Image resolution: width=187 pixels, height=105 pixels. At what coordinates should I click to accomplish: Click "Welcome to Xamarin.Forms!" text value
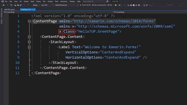pos(112,47)
